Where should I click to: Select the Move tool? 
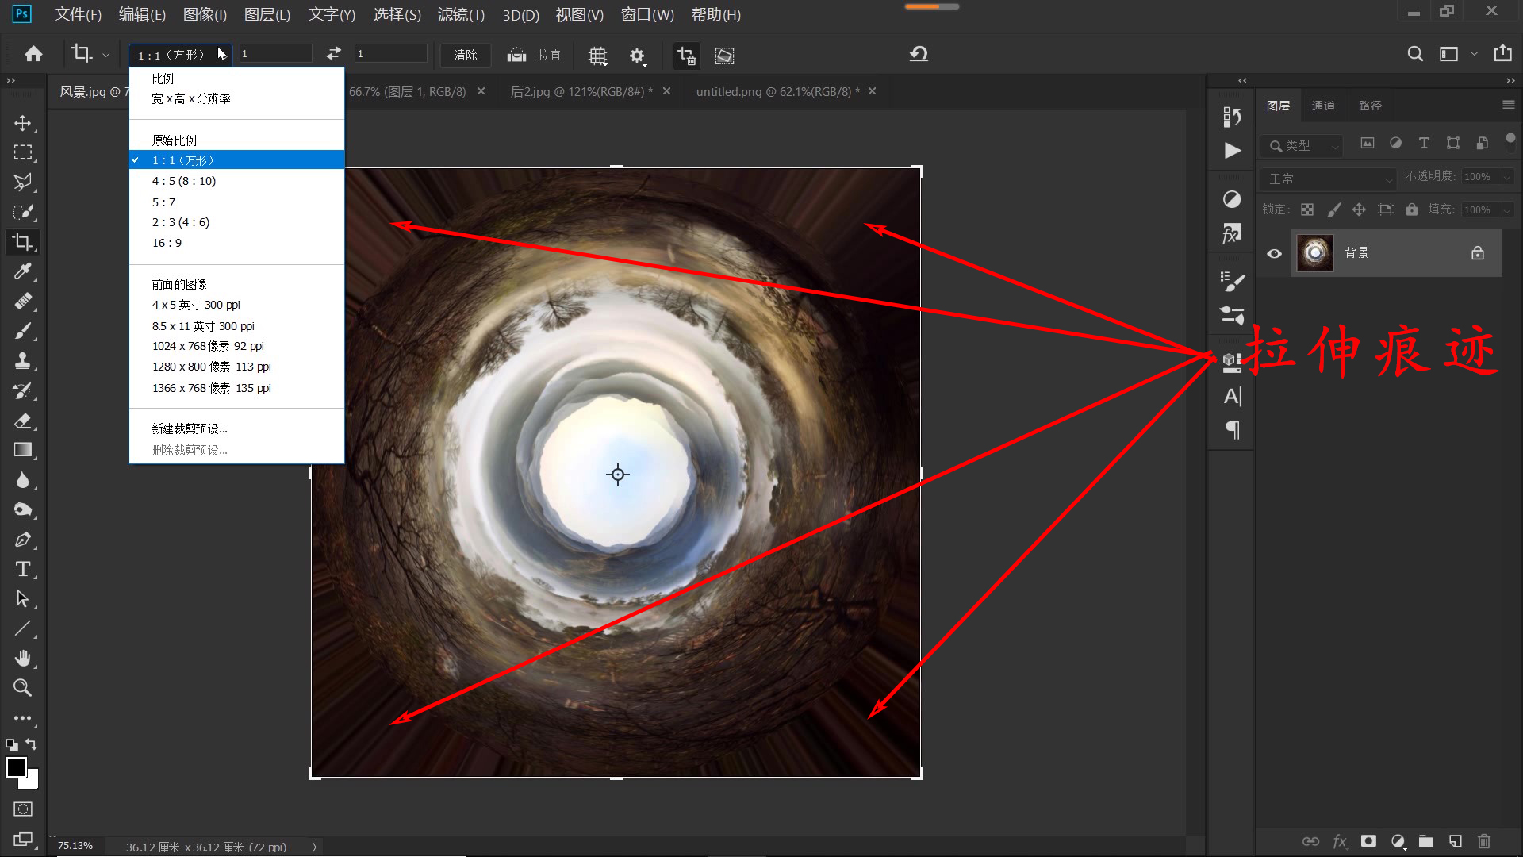click(22, 123)
